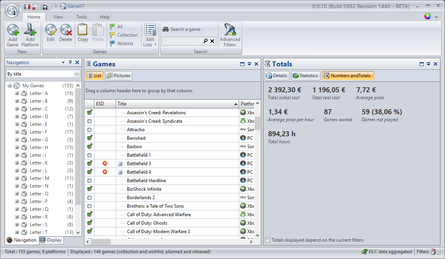Screen dimensions: 445x259
Task: Switch to the Statistics tab
Action: coord(305,76)
